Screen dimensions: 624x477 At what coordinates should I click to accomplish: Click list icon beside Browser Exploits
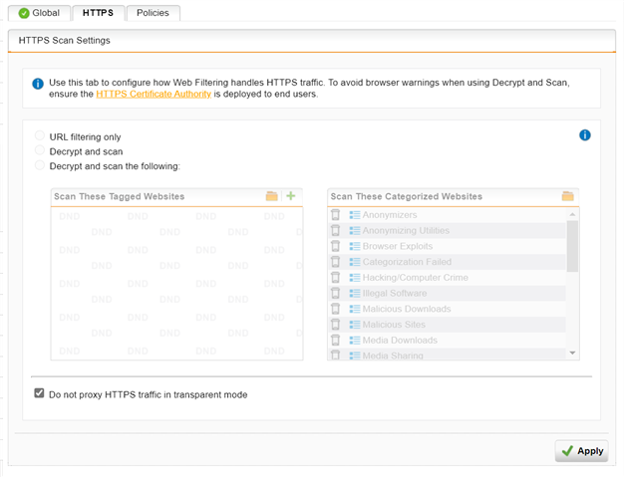[x=355, y=246]
